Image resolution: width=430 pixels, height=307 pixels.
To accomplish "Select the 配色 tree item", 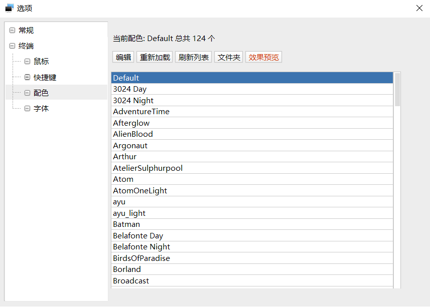I will point(41,93).
